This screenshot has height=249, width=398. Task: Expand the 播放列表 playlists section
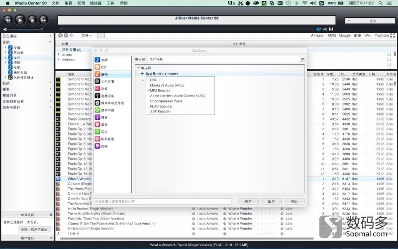tap(50, 95)
